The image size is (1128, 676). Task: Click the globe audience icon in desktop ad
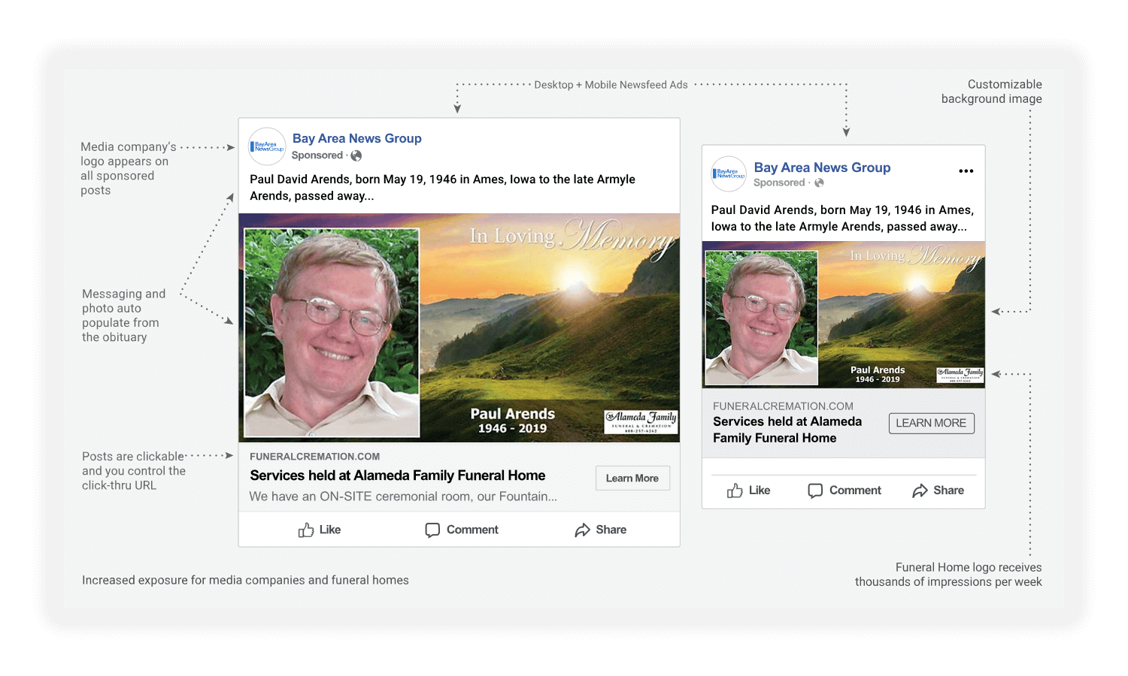(356, 155)
